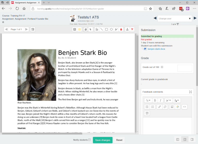Open the search comments tool

(x=33, y=29)
